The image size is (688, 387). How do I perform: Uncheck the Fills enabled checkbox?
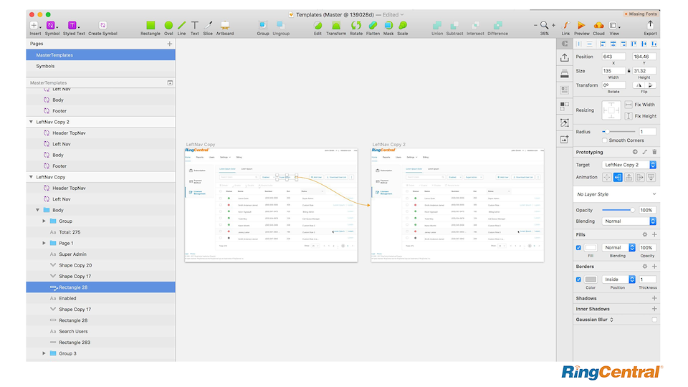pos(579,247)
